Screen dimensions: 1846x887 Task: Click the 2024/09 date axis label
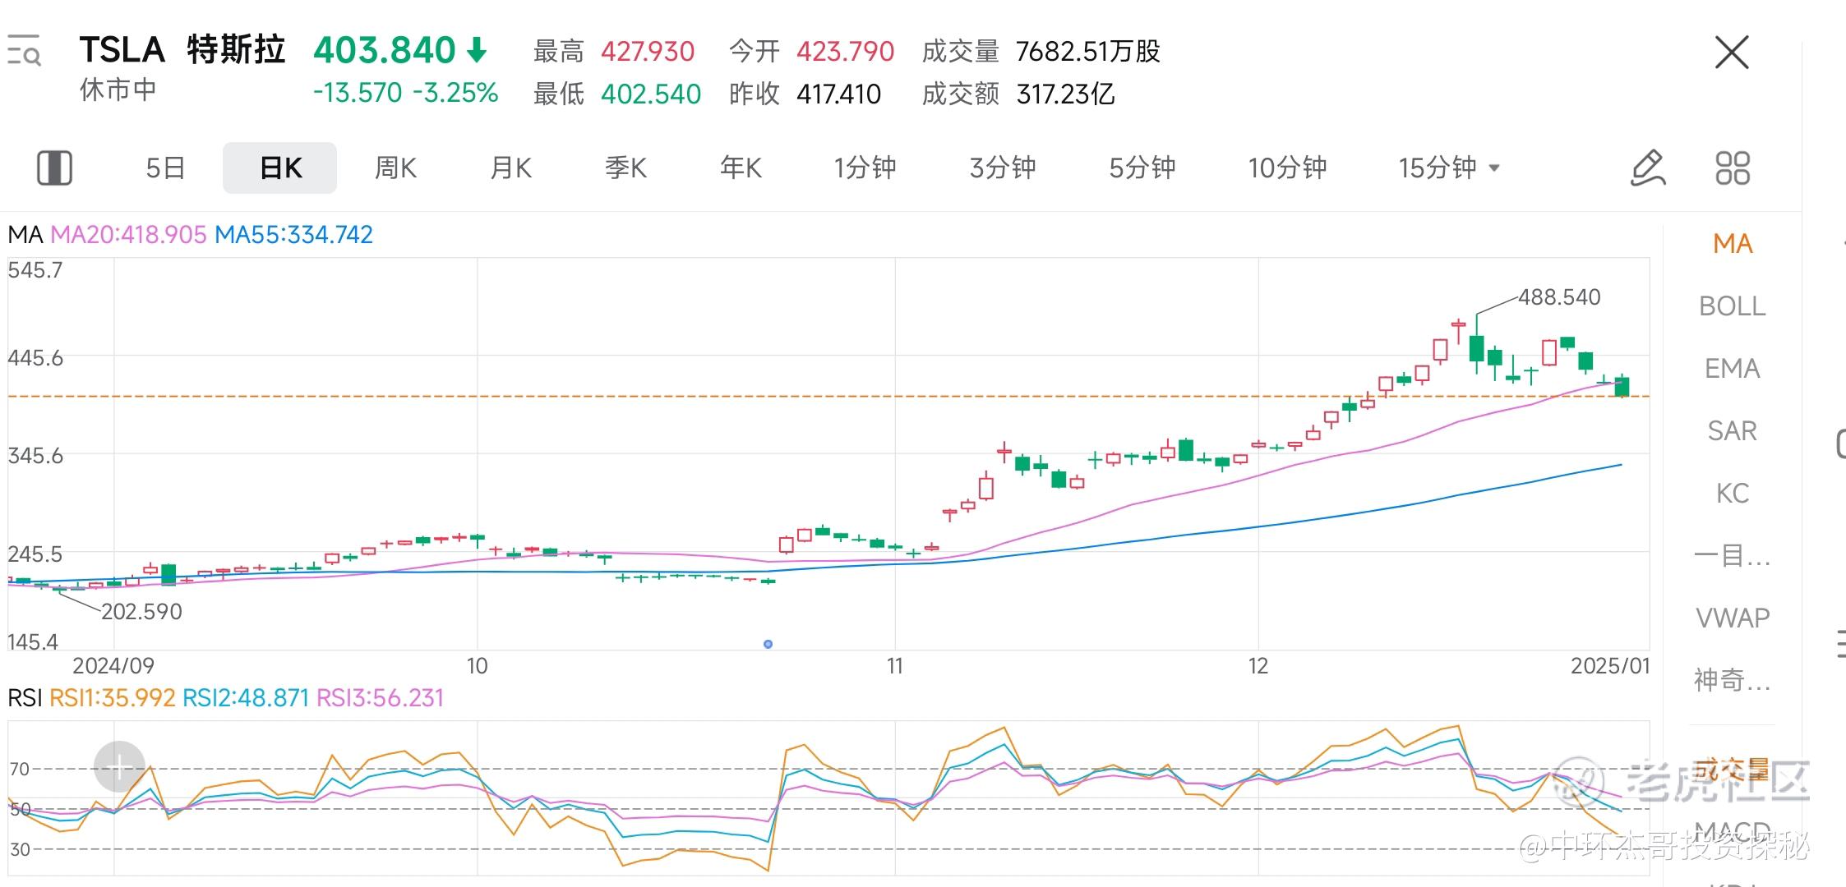pyautogui.click(x=113, y=666)
